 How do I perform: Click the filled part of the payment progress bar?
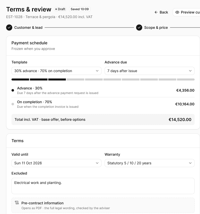(x=39, y=79)
